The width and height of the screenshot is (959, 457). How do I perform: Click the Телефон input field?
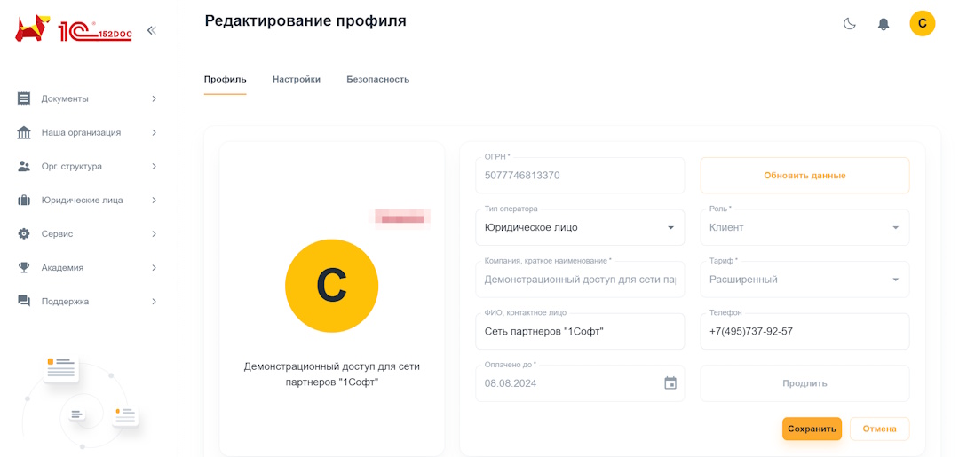(x=804, y=332)
